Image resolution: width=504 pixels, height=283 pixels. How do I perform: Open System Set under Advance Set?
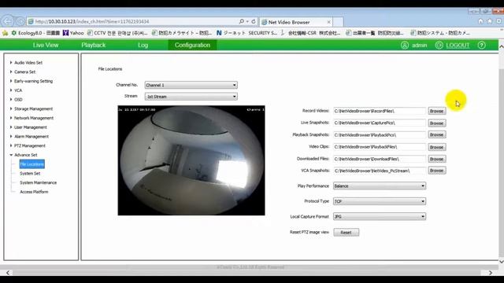click(30, 173)
